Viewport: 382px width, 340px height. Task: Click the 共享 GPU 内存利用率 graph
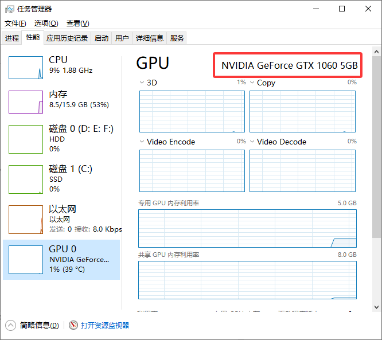(247, 280)
